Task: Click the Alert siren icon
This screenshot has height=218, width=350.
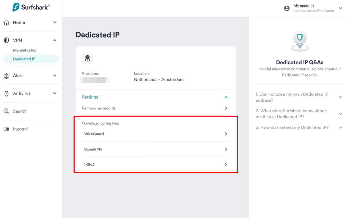Action: (7, 76)
